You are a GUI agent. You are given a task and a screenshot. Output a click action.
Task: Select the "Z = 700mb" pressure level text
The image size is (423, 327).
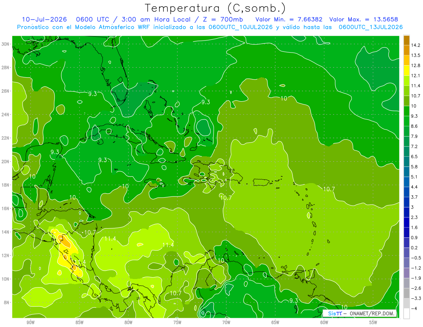(x=223, y=19)
